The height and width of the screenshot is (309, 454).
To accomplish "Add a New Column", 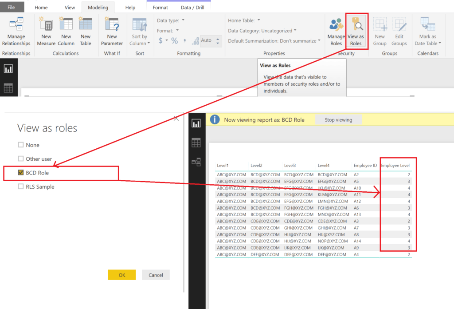I will (x=66, y=31).
